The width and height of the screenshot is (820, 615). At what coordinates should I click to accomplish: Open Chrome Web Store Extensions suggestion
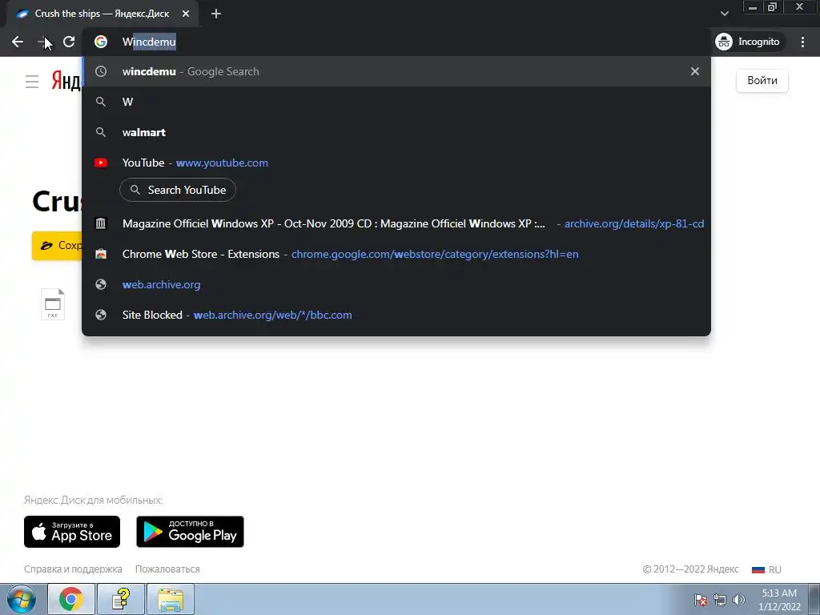pyautogui.click(x=396, y=254)
